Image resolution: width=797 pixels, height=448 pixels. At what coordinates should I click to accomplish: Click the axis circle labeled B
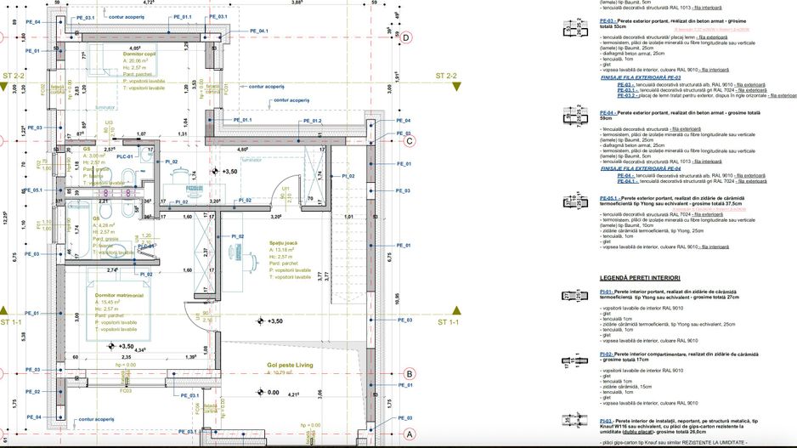408,373
